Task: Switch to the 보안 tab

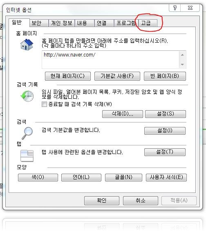Action: 39,23
